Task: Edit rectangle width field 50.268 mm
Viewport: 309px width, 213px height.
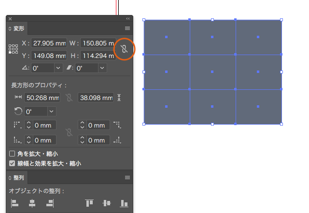Action: click(42, 98)
